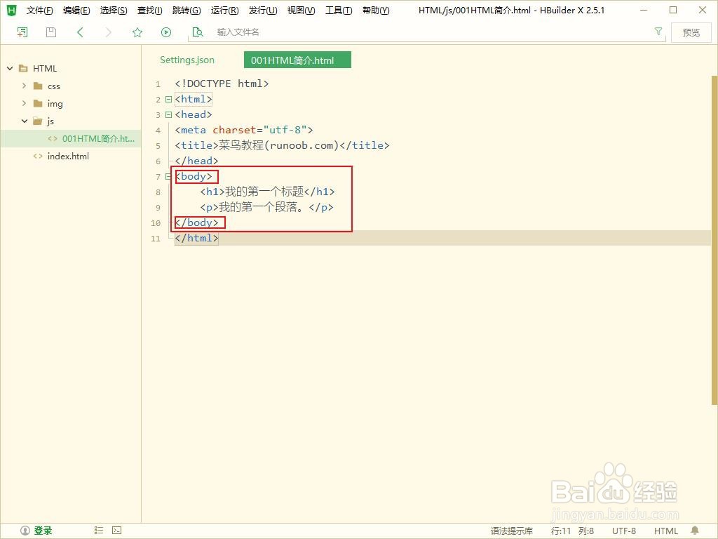Image resolution: width=718 pixels, height=539 pixels.
Task: Click the notification bell icon
Action: tap(695, 531)
